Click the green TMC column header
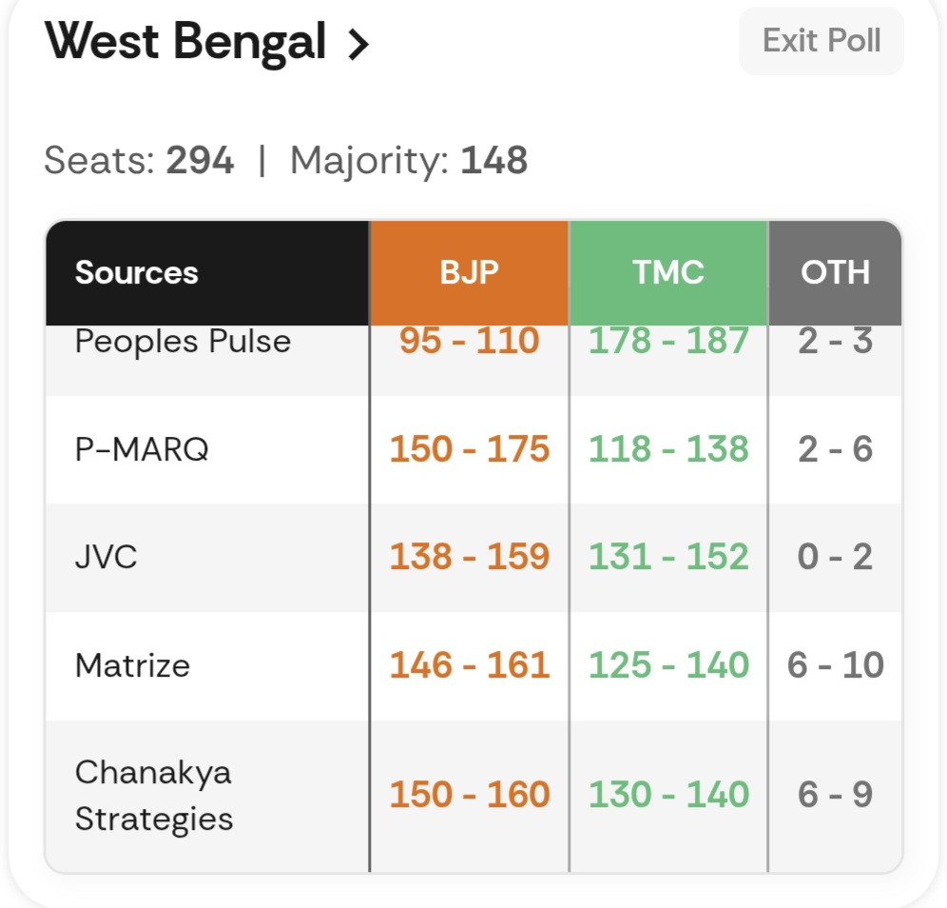The image size is (947, 908). point(668,273)
